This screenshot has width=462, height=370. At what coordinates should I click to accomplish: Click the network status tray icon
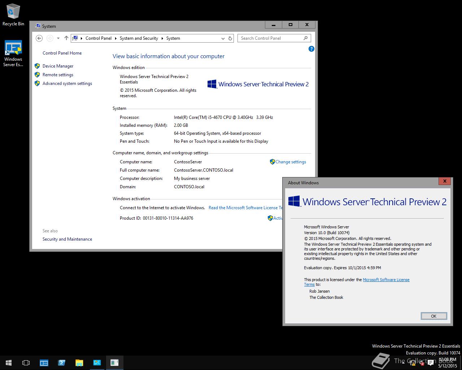pos(413,363)
